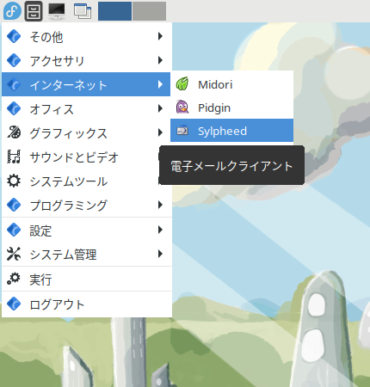Viewport: 370px width, 387px height.
Task: Expand the システム管理 submenu arrow
Action: (160, 254)
